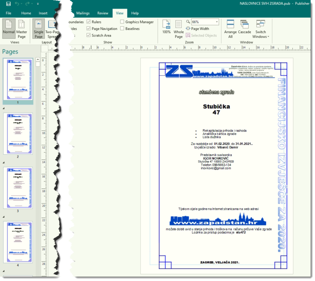Enable the Baselines checkbox
315x281 pixels.
[122, 29]
